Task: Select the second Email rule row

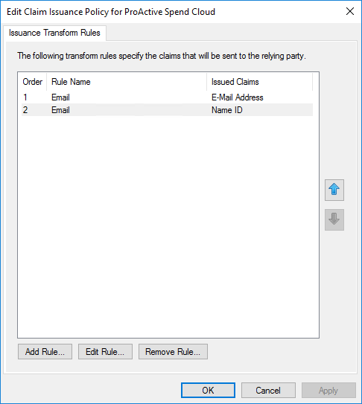Action: click(x=167, y=110)
